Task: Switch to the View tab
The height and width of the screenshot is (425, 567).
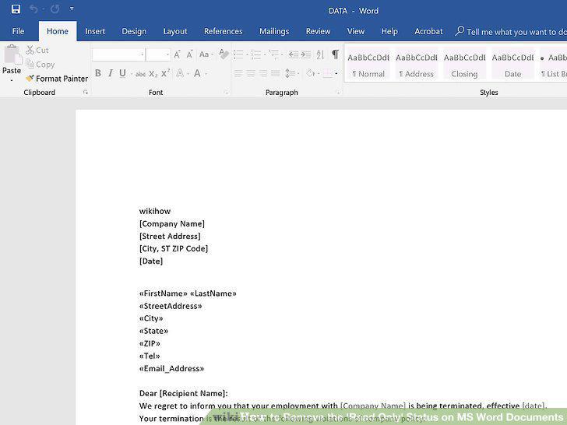Action: pos(356,31)
